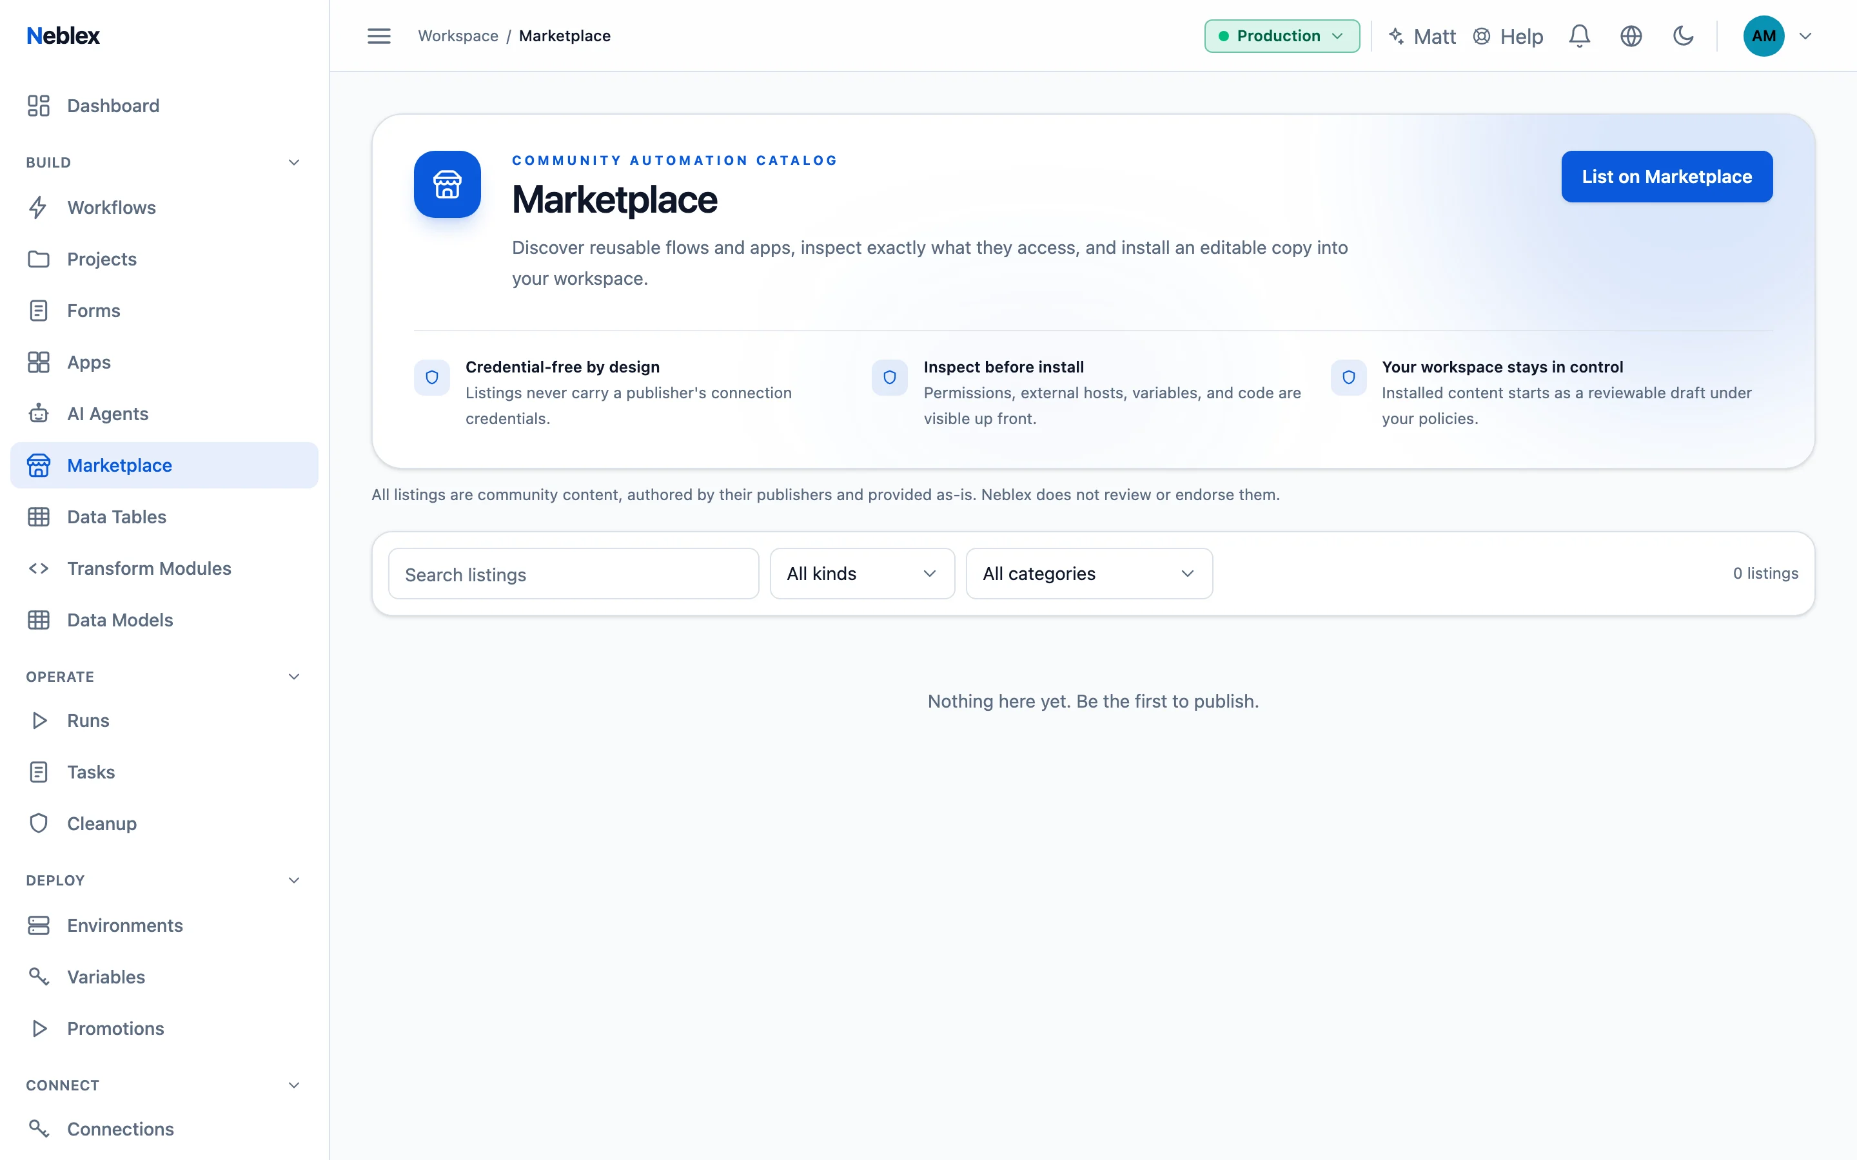Click the Cleanup shield icon
The width and height of the screenshot is (1857, 1160).
point(39,823)
